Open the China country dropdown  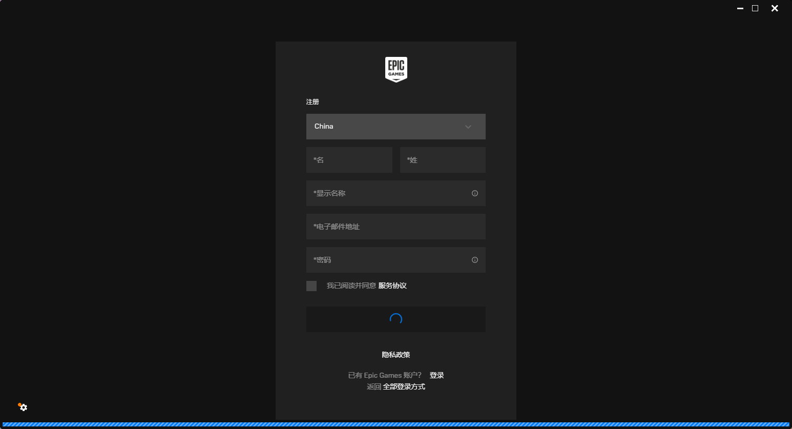pyautogui.click(x=395, y=127)
